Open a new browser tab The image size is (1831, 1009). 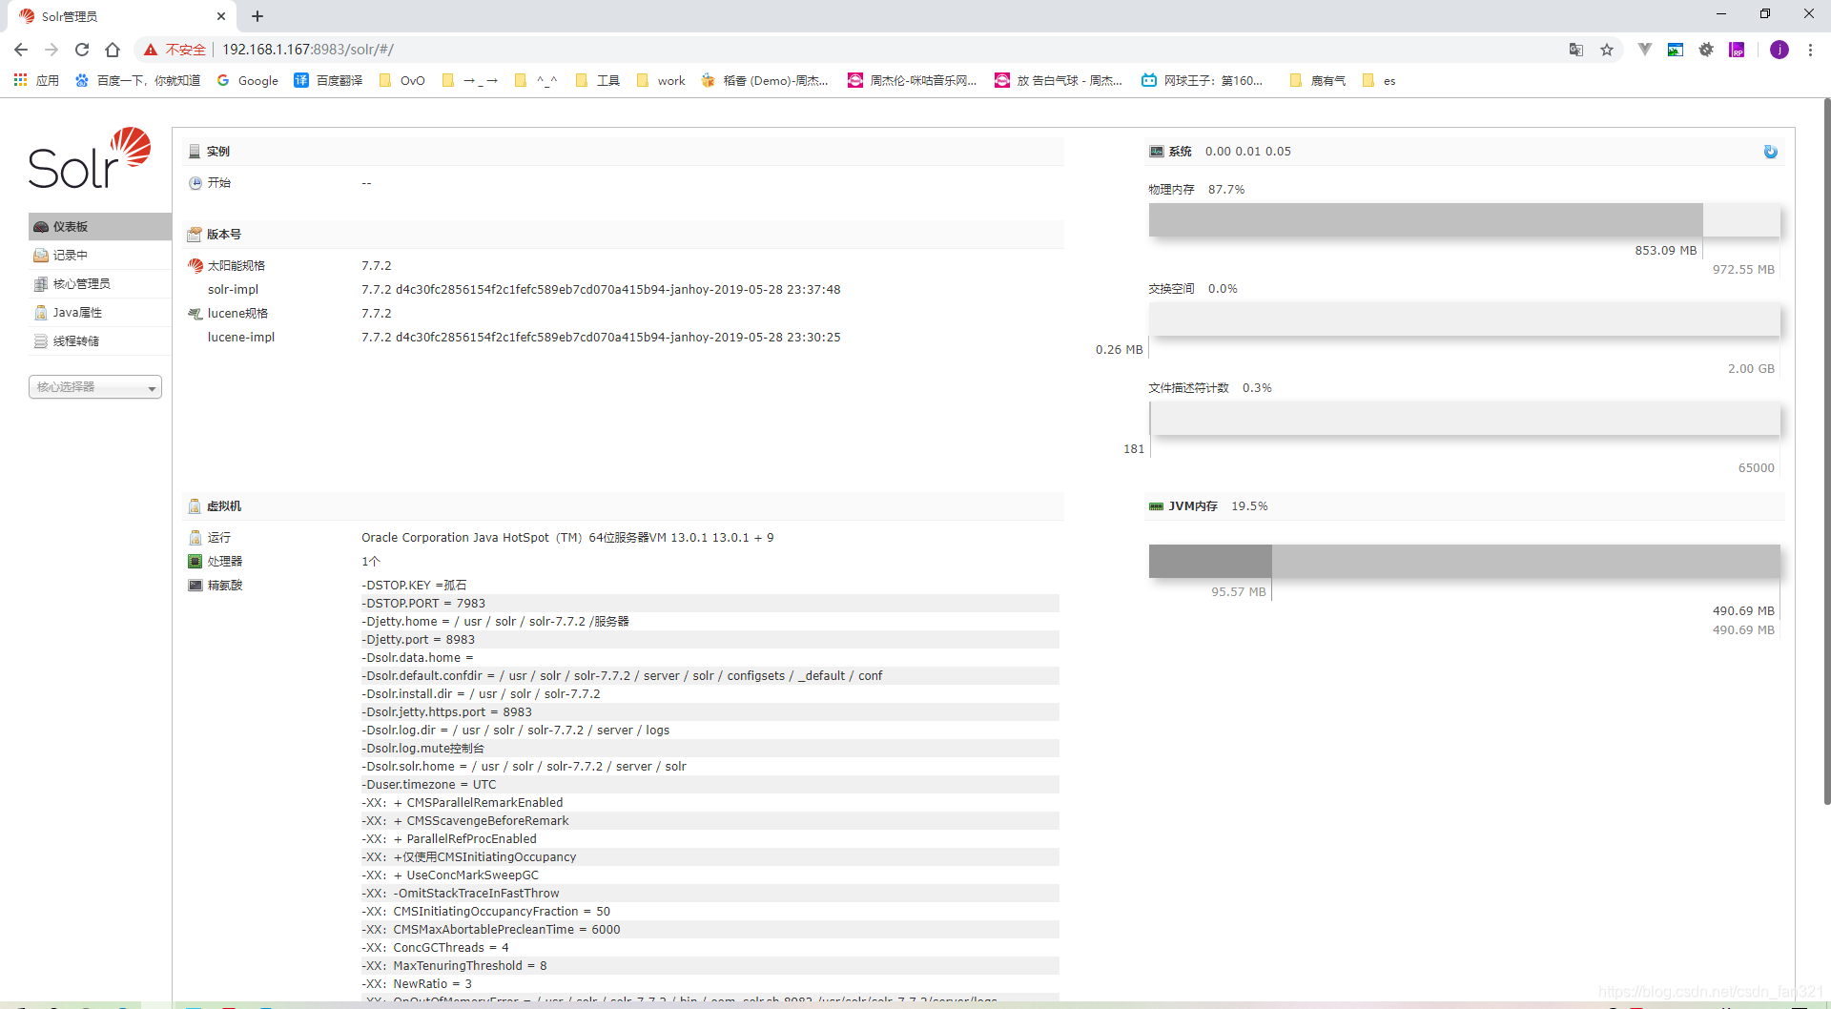pos(257,16)
